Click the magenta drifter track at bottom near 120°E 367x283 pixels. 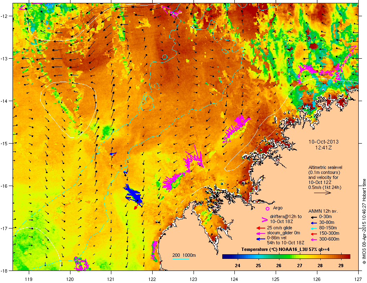(81, 264)
